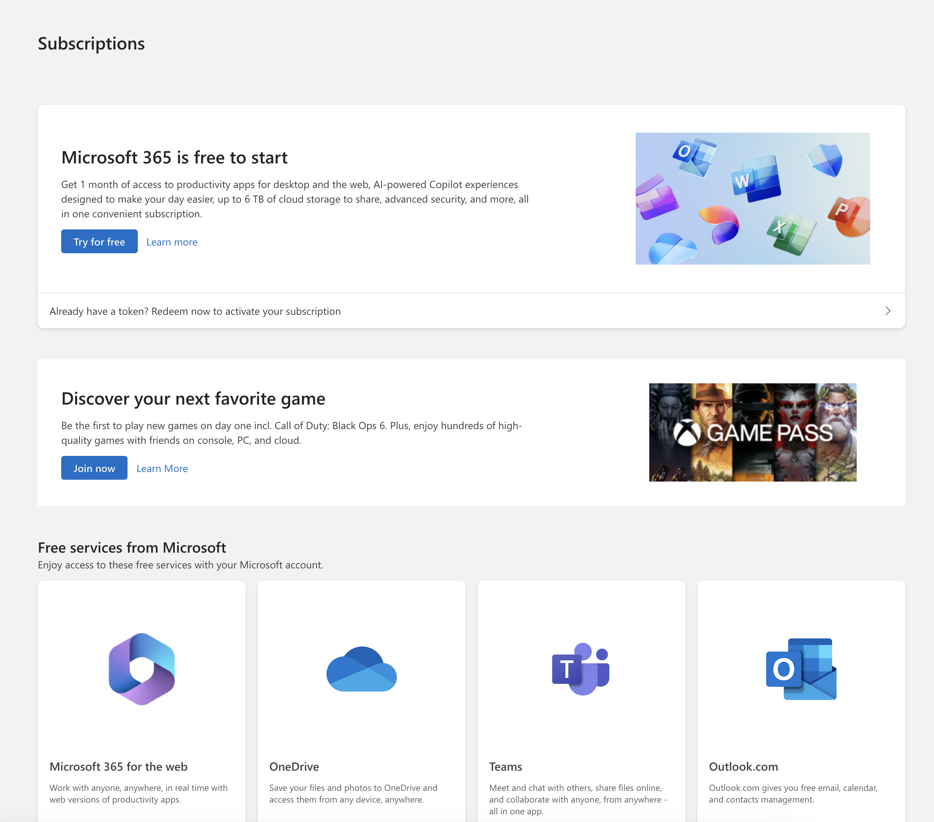Click the Word icon in Microsoft 365 banner

pos(756,179)
